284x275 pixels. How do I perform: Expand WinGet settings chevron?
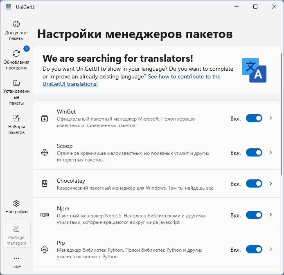271,118
